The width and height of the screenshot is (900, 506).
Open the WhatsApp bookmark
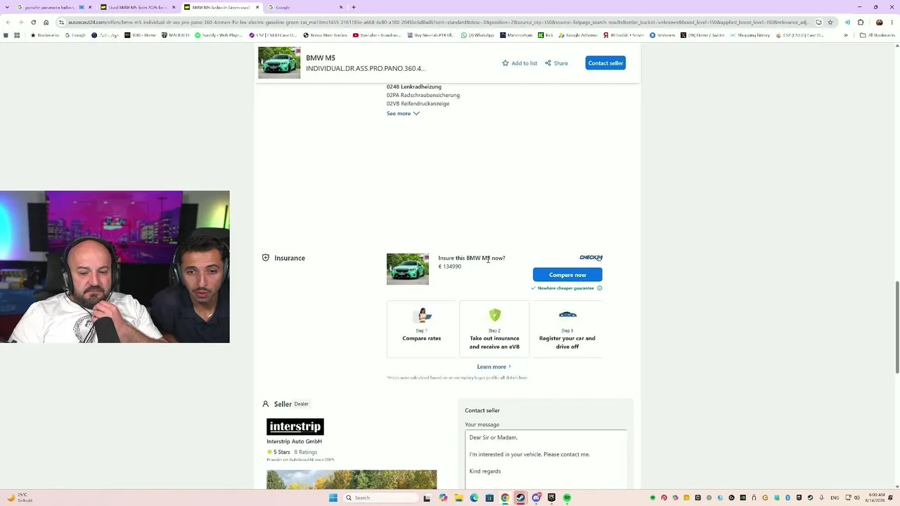478,35
